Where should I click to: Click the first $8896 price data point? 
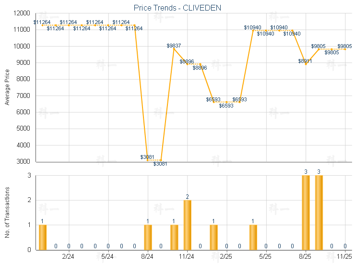point(188,64)
